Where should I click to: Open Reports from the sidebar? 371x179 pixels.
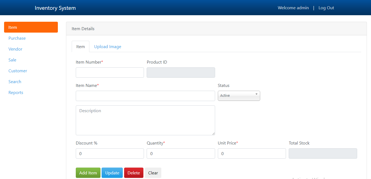coord(16,93)
